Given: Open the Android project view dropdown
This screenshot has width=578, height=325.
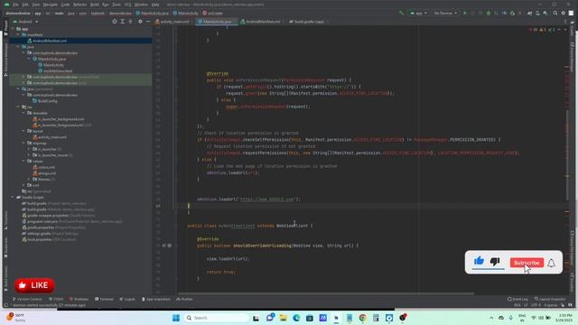Looking at the screenshot, I should click(25, 22).
